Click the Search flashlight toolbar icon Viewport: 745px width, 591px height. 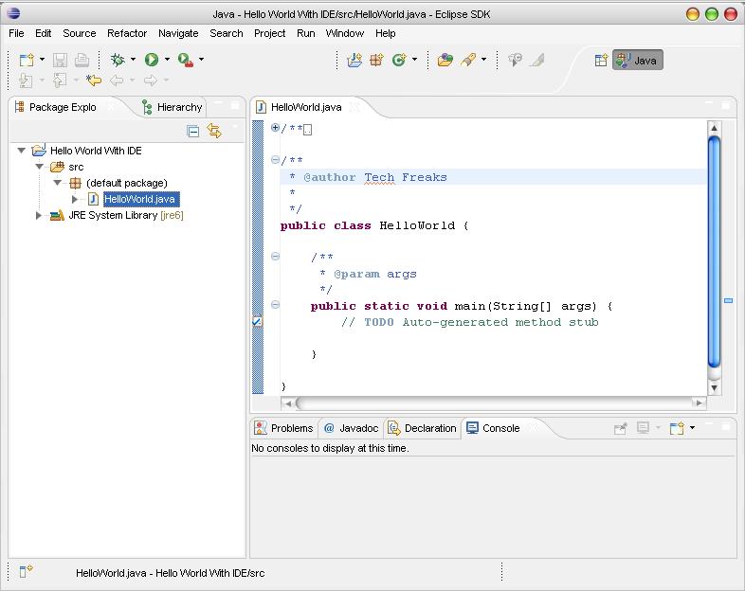coord(468,60)
